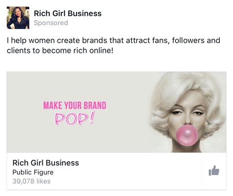Click the word 'BRAND' in the pink headline
Viewport: 233px width, 196px height.
point(95,106)
